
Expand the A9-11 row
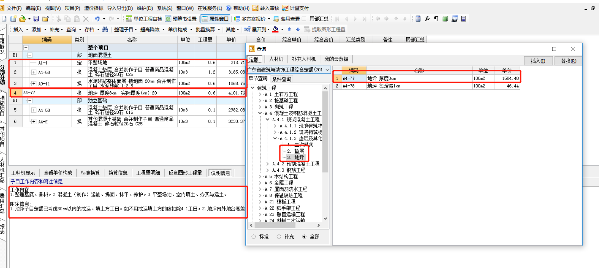[34, 83]
